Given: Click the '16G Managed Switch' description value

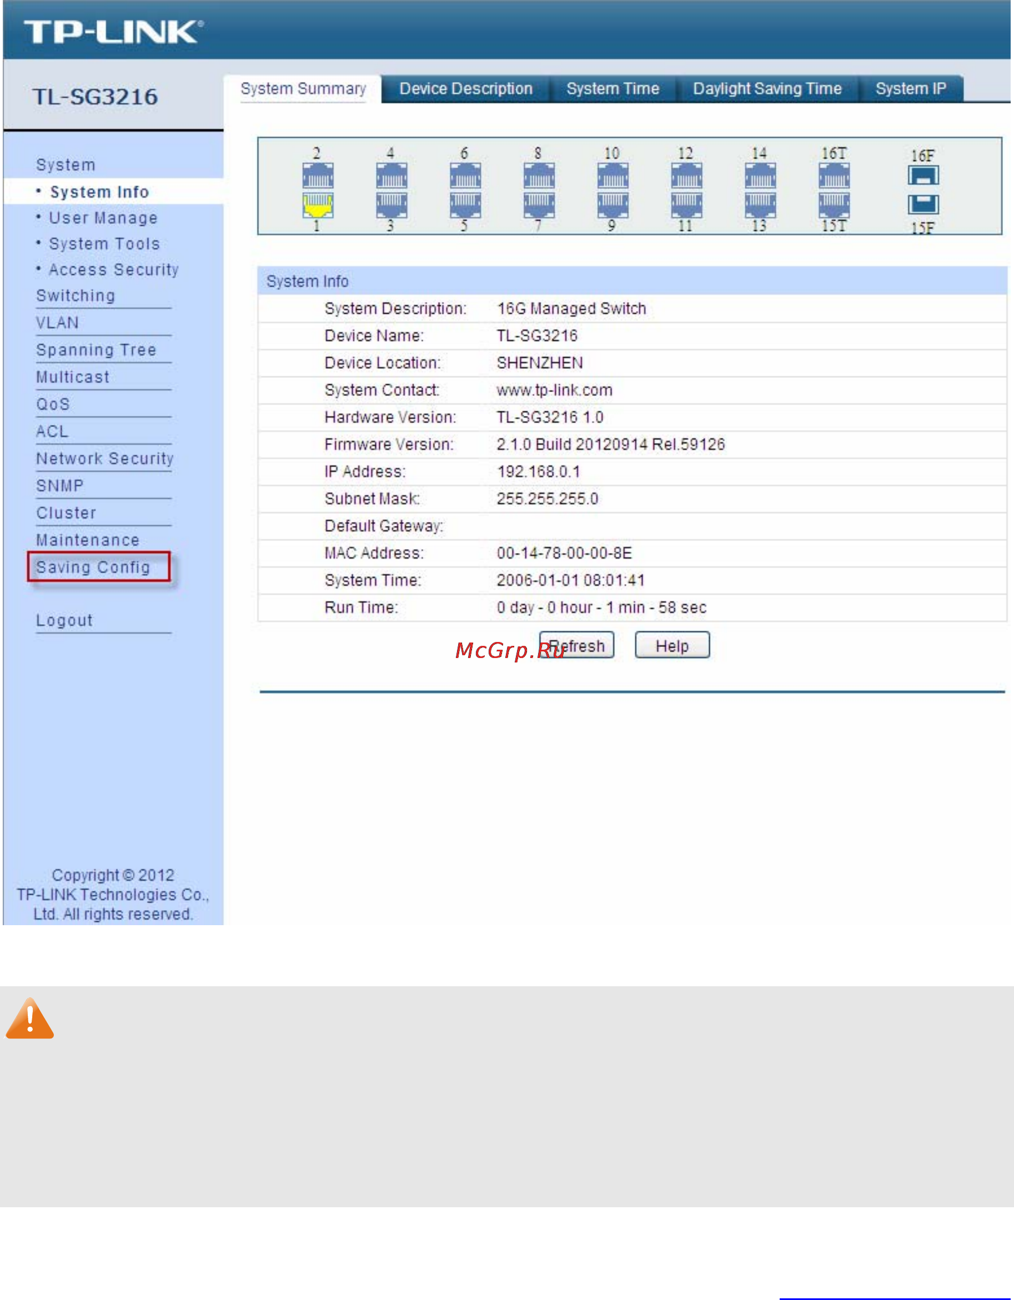Looking at the screenshot, I should point(572,309).
